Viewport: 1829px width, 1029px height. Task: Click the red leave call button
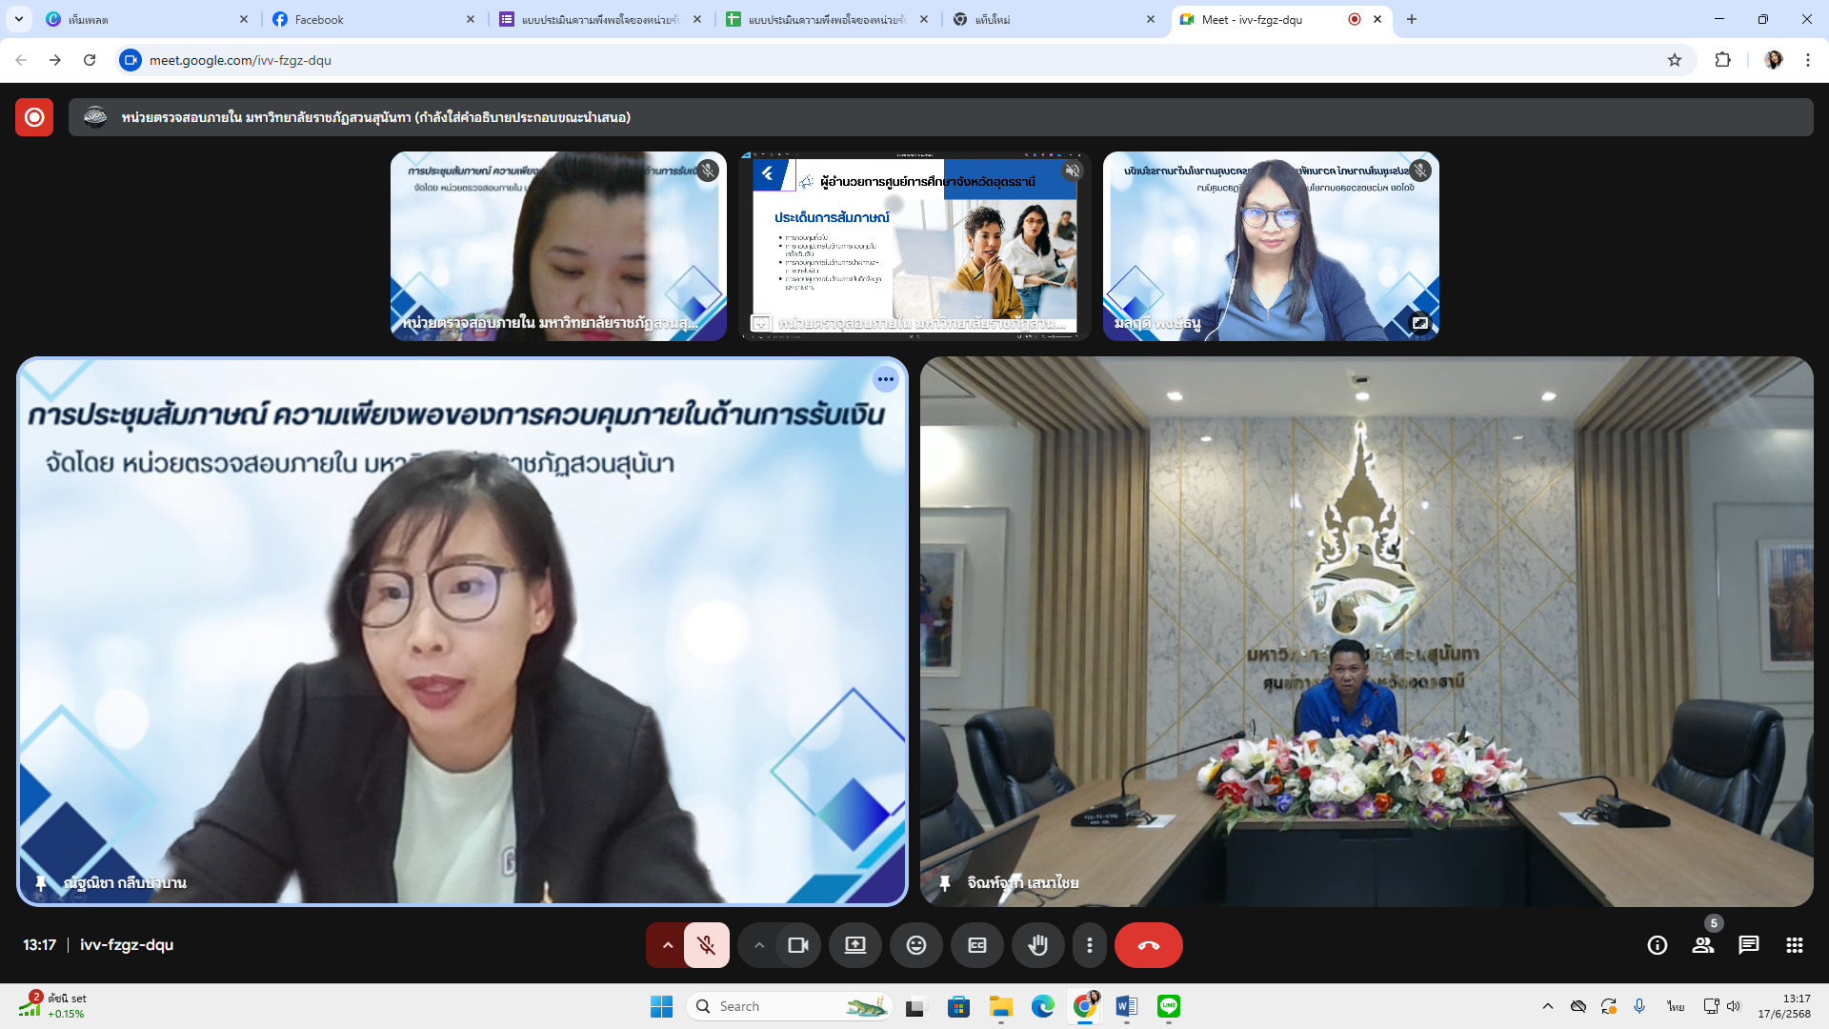tap(1148, 945)
